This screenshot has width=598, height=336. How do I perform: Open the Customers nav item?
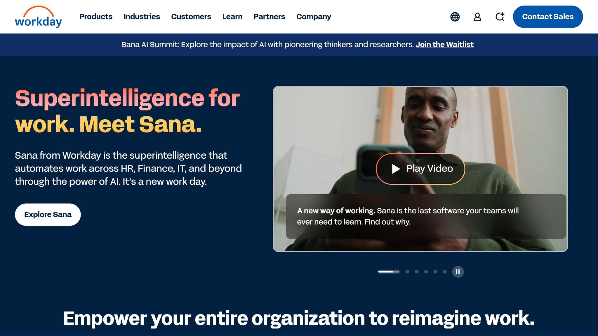click(191, 17)
